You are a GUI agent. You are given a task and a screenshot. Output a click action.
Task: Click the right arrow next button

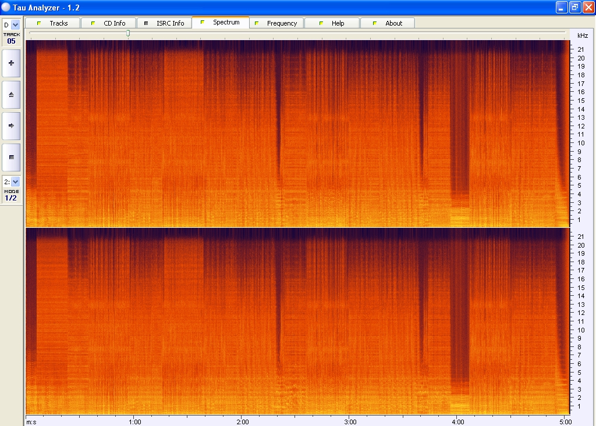pyautogui.click(x=11, y=126)
